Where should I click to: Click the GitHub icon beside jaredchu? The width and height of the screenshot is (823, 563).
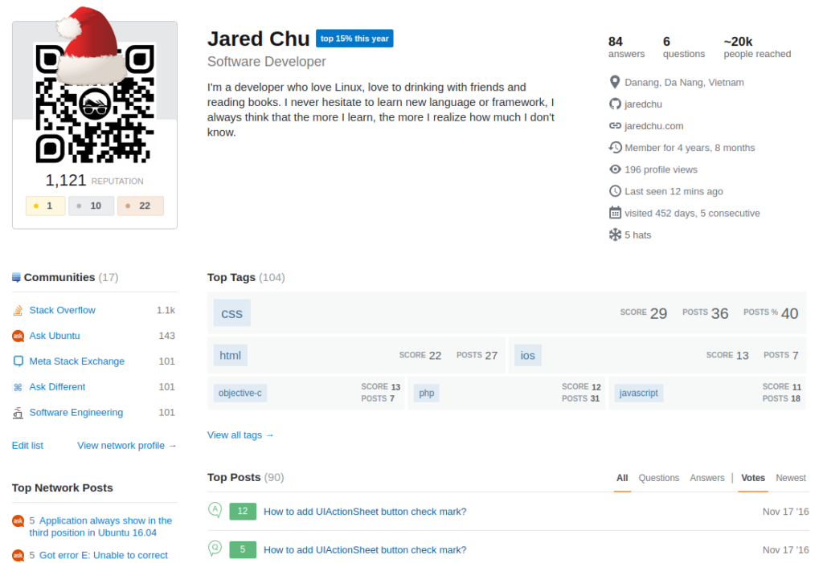pos(615,104)
